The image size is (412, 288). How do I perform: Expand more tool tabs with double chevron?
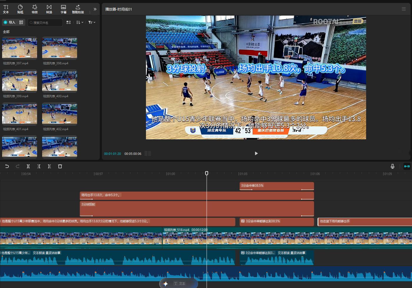(95, 9)
